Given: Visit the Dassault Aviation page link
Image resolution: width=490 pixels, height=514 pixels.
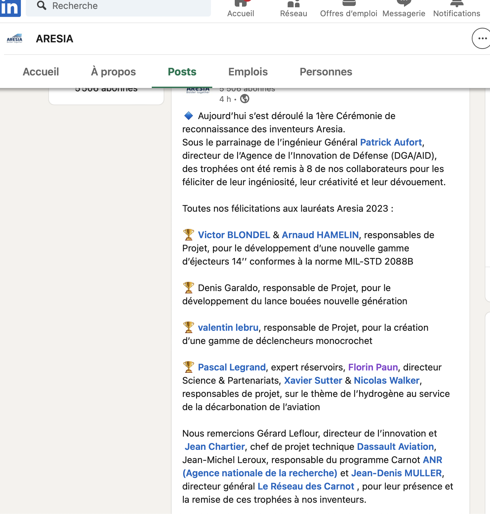Looking at the screenshot, I should click(x=395, y=447).
